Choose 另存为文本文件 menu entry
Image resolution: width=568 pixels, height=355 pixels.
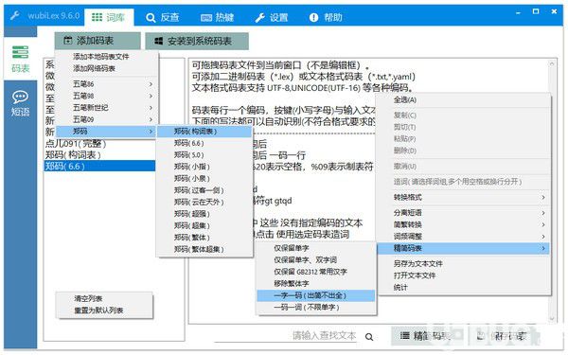pos(463,264)
